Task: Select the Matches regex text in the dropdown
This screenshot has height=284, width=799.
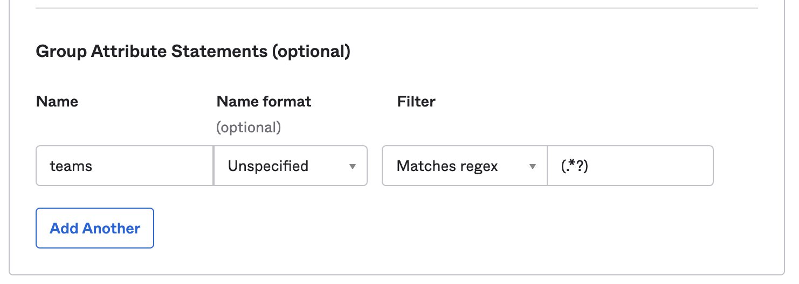Action: point(447,166)
